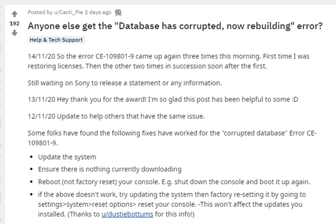The image size is (336, 224).
Task: Click the "Still waiting on Sony" paragraph
Action: [x=125, y=83]
